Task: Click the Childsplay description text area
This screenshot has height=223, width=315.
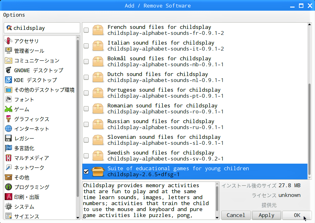Action: (148, 200)
